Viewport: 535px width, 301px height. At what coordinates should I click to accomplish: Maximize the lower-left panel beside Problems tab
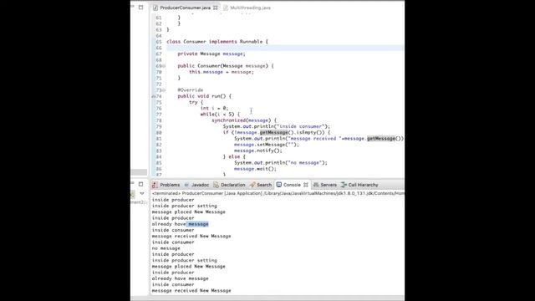tap(141, 184)
